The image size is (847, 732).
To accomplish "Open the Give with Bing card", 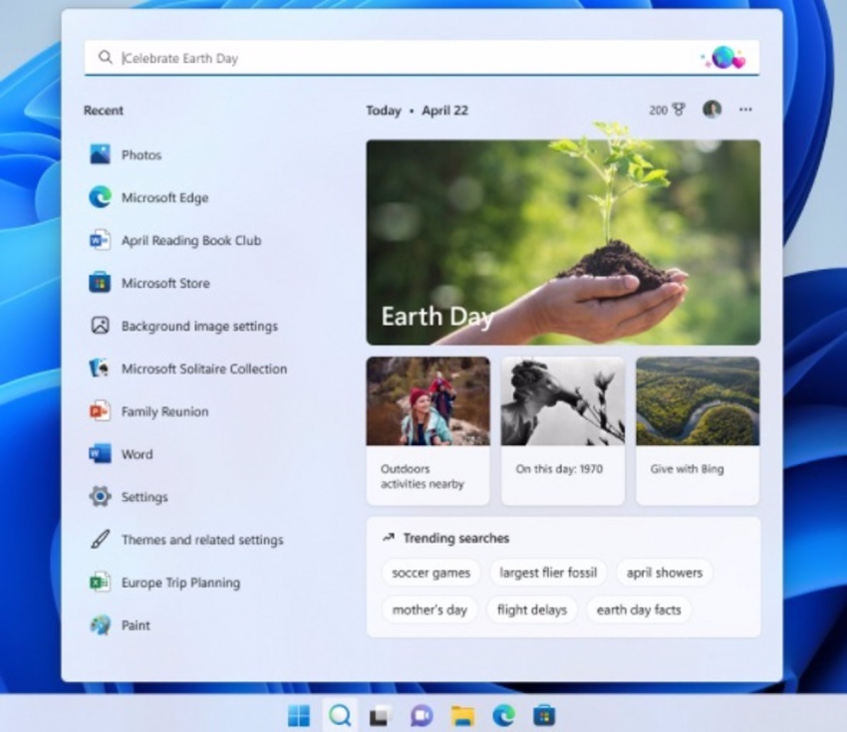I will 697,430.
